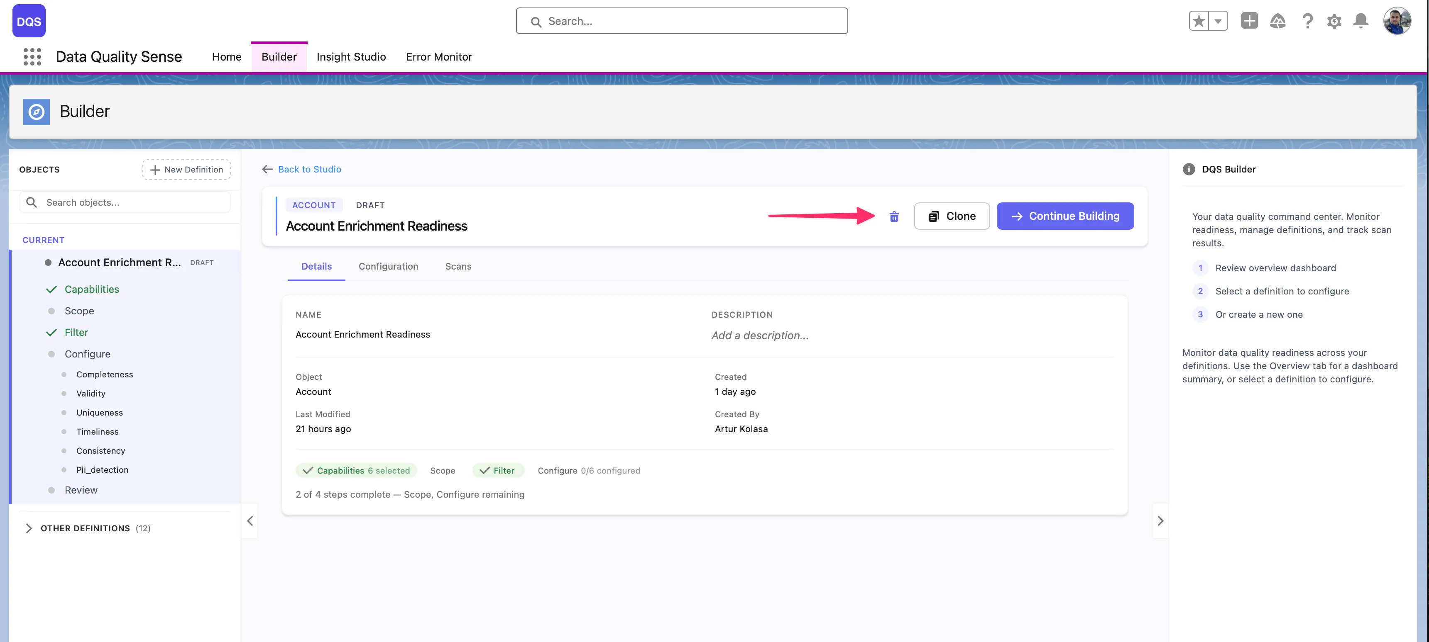Delete the definition using the trash icon

pos(894,216)
